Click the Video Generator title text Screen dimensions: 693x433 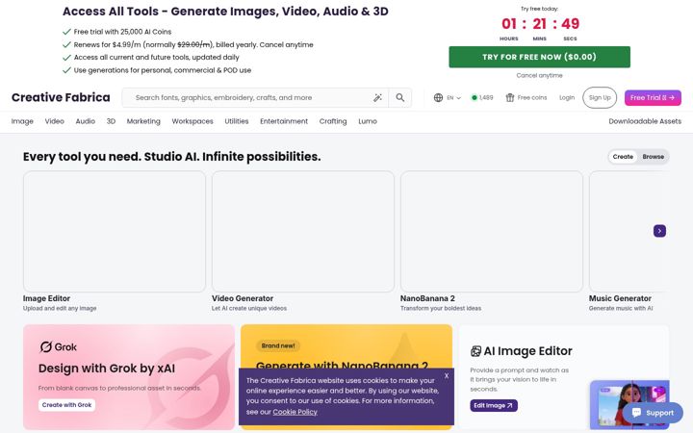pos(243,298)
